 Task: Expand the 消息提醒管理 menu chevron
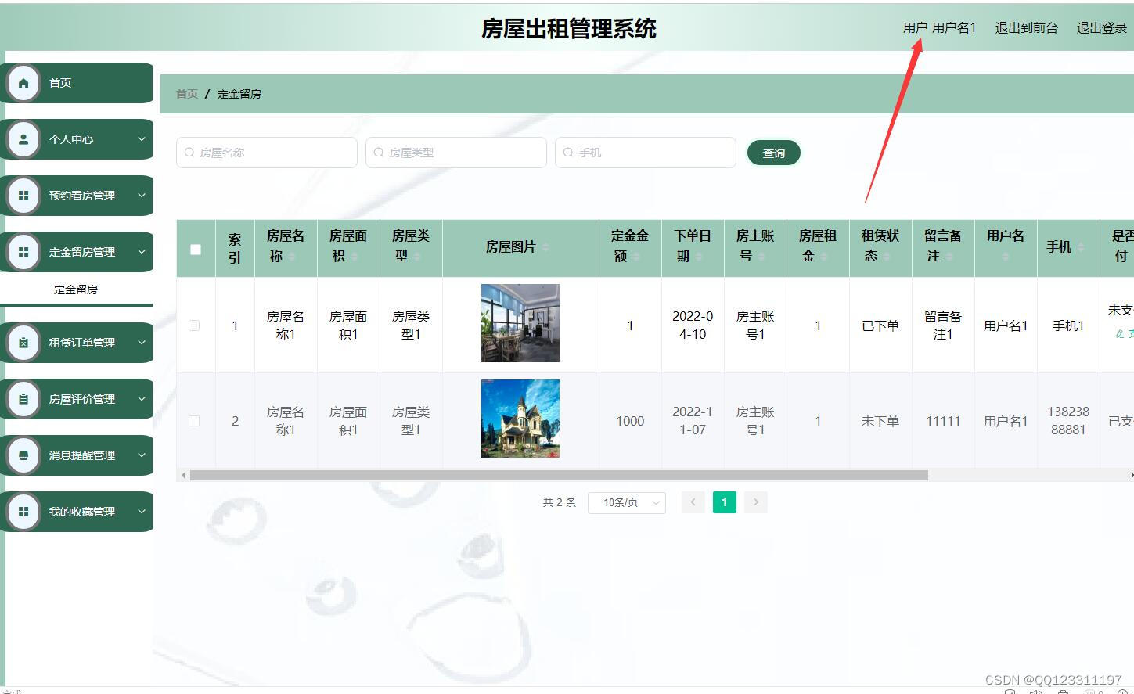click(142, 455)
